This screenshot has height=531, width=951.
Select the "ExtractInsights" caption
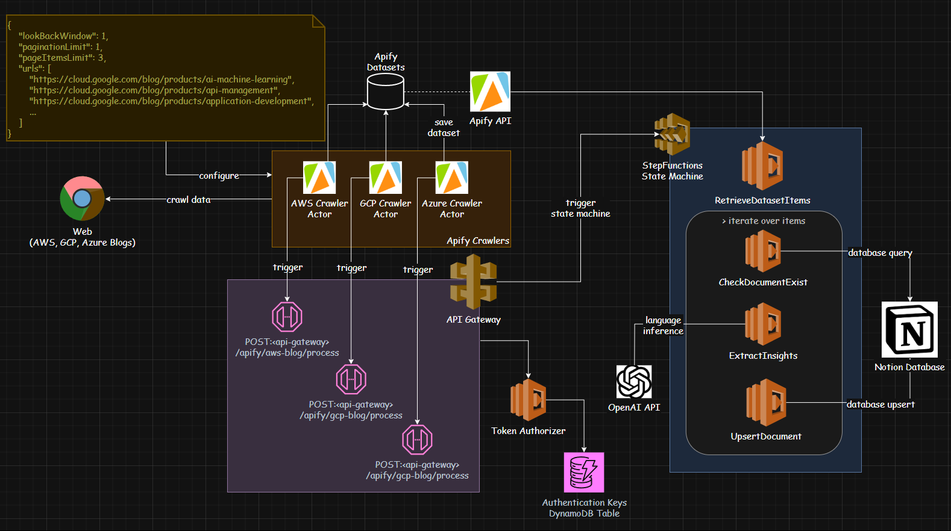point(763,356)
